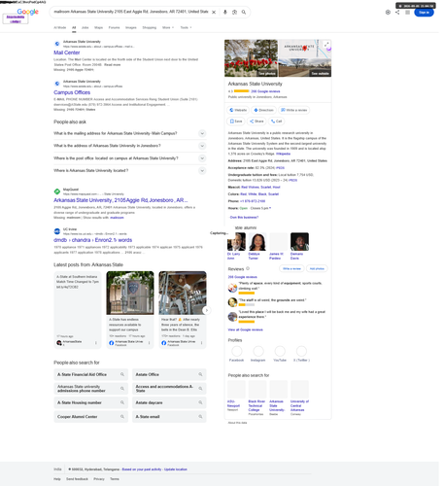The height and width of the screenshot is (486, 444).
Task: Open the X (Twitter) profile icon
Action: coord(301,351)
